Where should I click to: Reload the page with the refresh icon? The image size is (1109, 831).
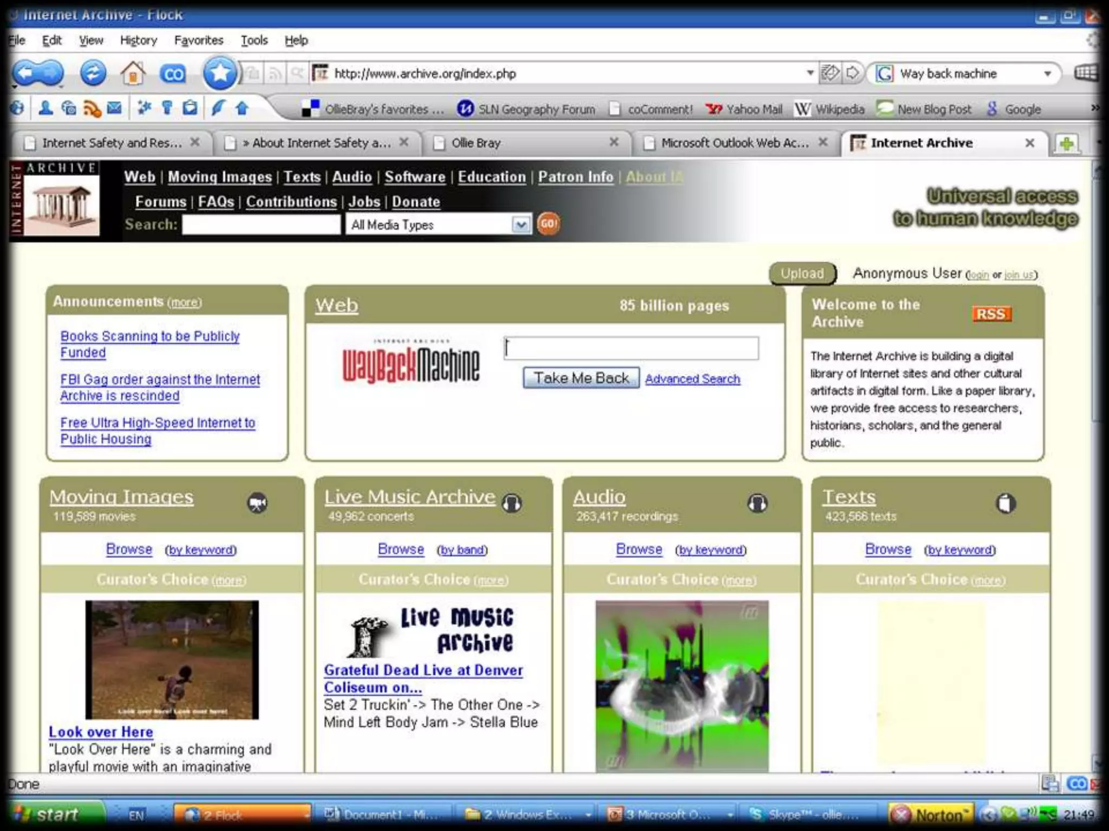pyautogui.click(x=93, y=73)
